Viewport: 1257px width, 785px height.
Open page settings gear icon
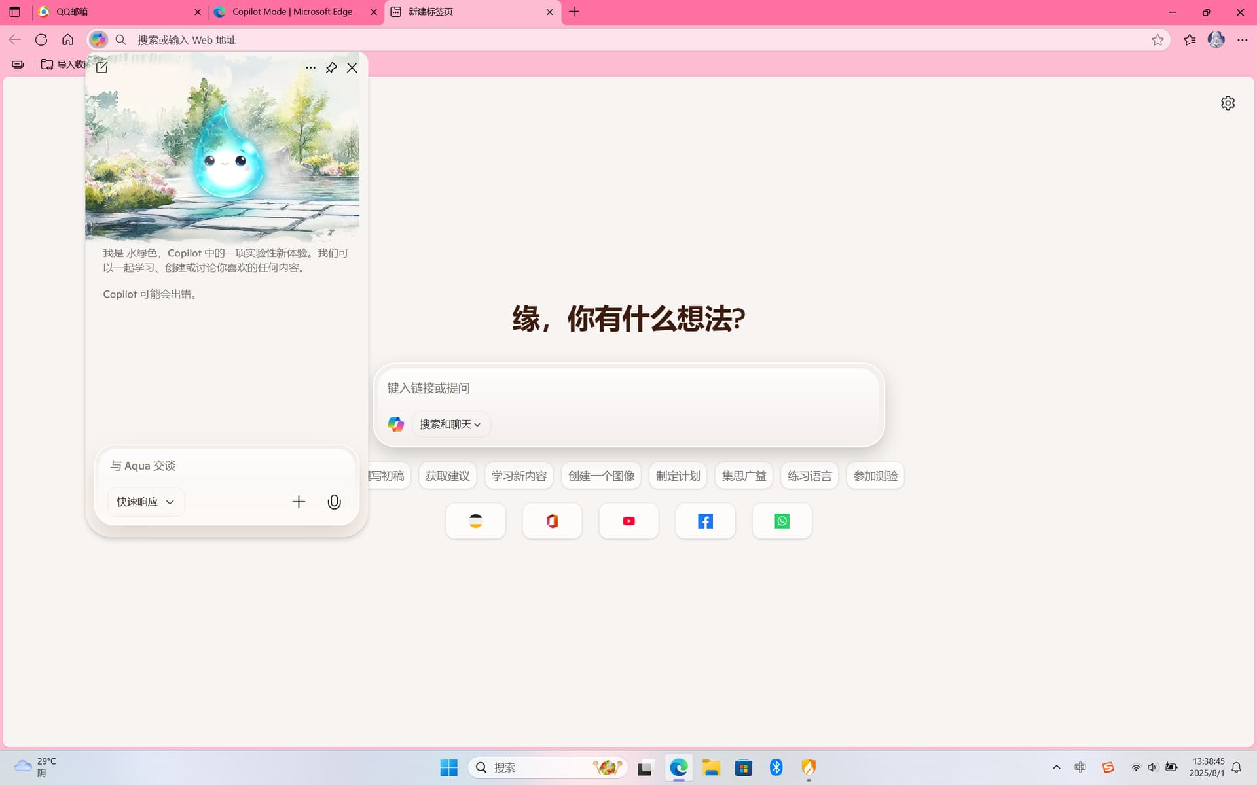[x=1228, y=103]
